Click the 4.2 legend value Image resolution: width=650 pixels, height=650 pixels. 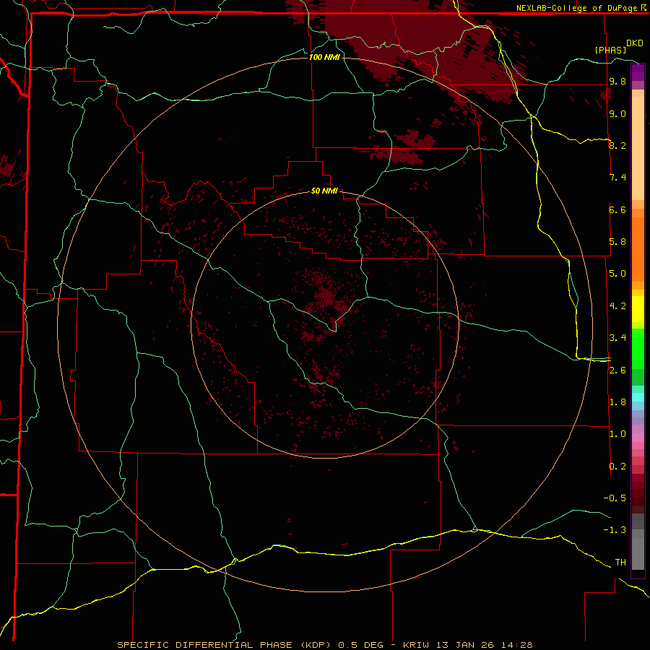coord(617,306)
